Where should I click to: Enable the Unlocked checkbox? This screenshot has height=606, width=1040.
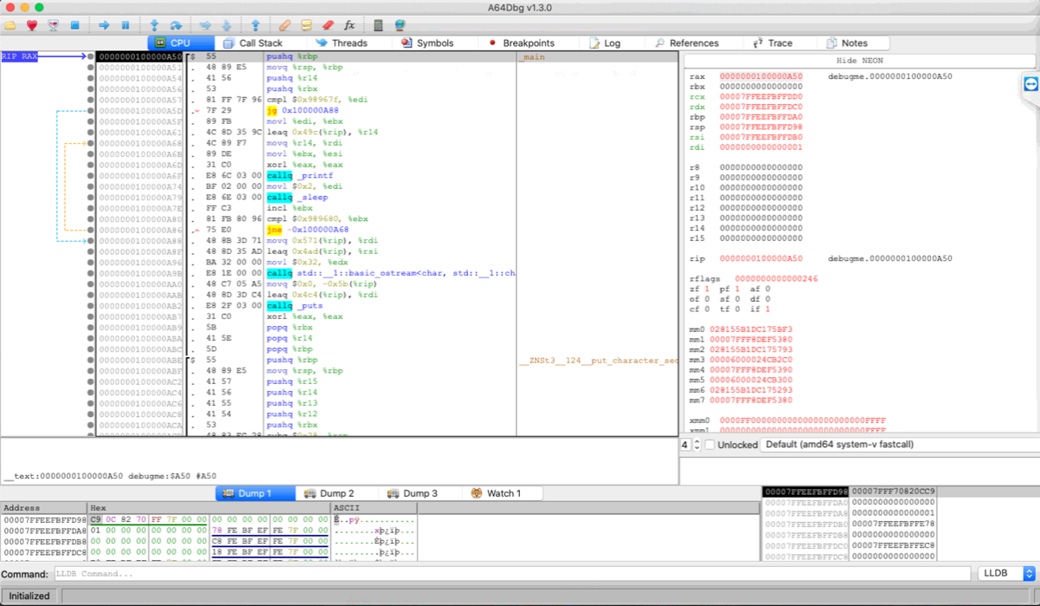pyautogui.click(x=710, y=445)
